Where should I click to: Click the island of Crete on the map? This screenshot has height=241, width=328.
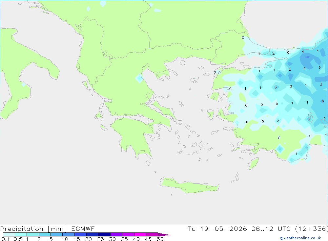pyautogui.click(x=189, y=185)
